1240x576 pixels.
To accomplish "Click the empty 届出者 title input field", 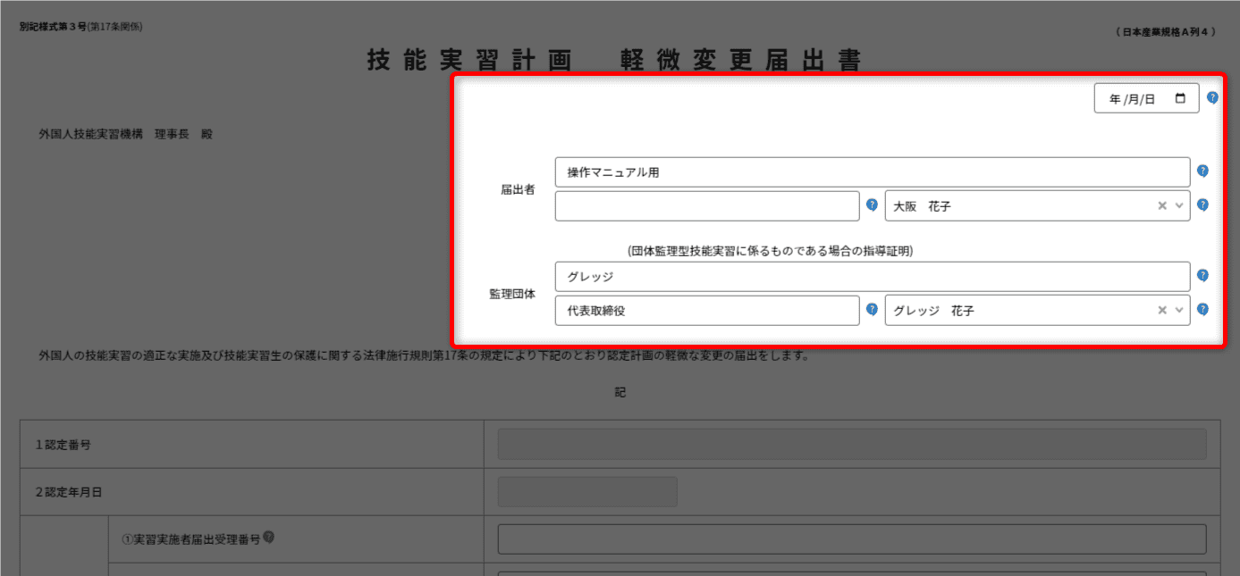I will pos(706,205).
